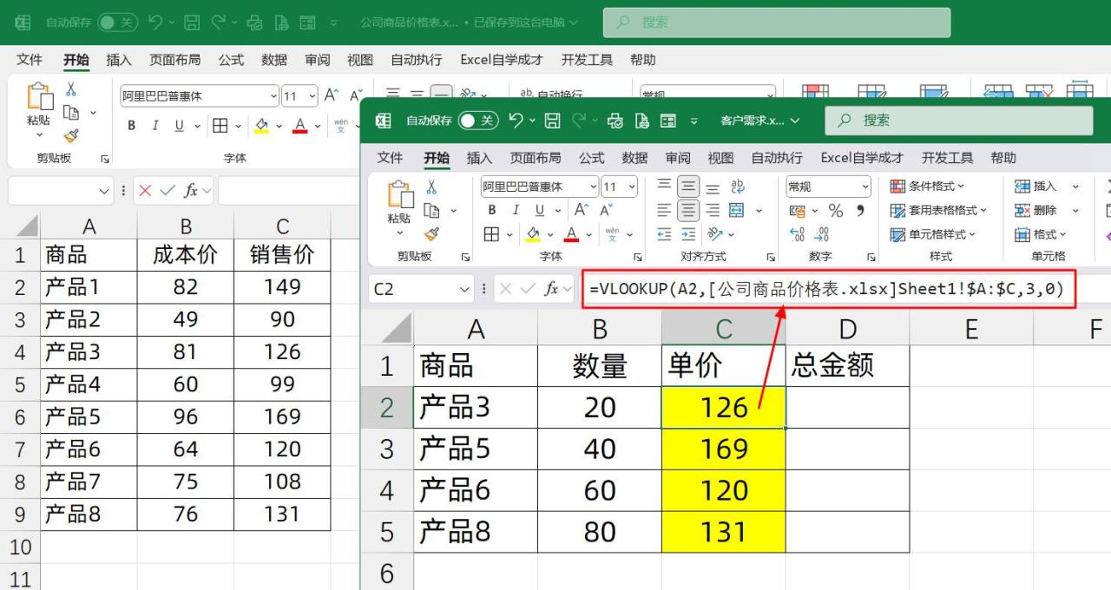This screenshot has height=590, width=1111.
Task: Click Wrap Text icon in front window
Action: 739,187
